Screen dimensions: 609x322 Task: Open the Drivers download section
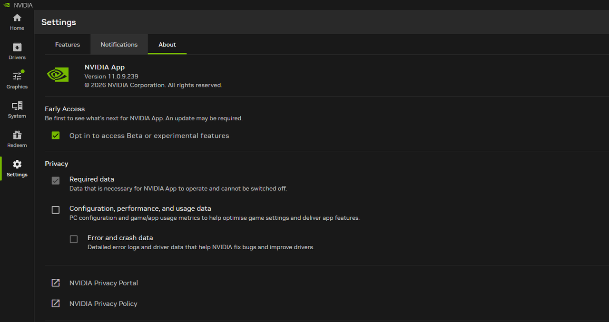click(x=17, y=51)
